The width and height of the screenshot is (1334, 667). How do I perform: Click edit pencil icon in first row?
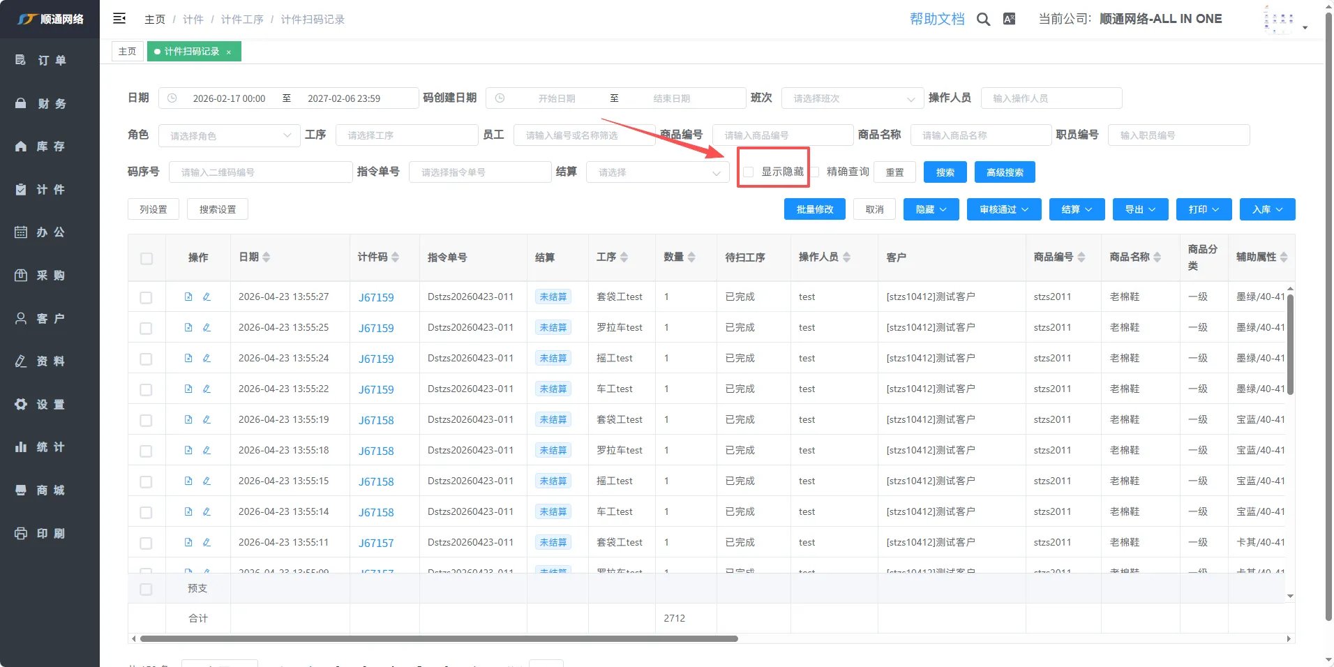pyautogui.click(x=207, y=297)
